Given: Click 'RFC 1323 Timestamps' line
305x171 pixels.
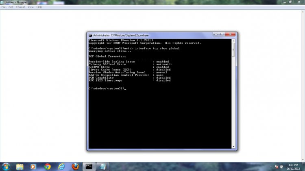Looking at the screenshot, I should (130, 81).
